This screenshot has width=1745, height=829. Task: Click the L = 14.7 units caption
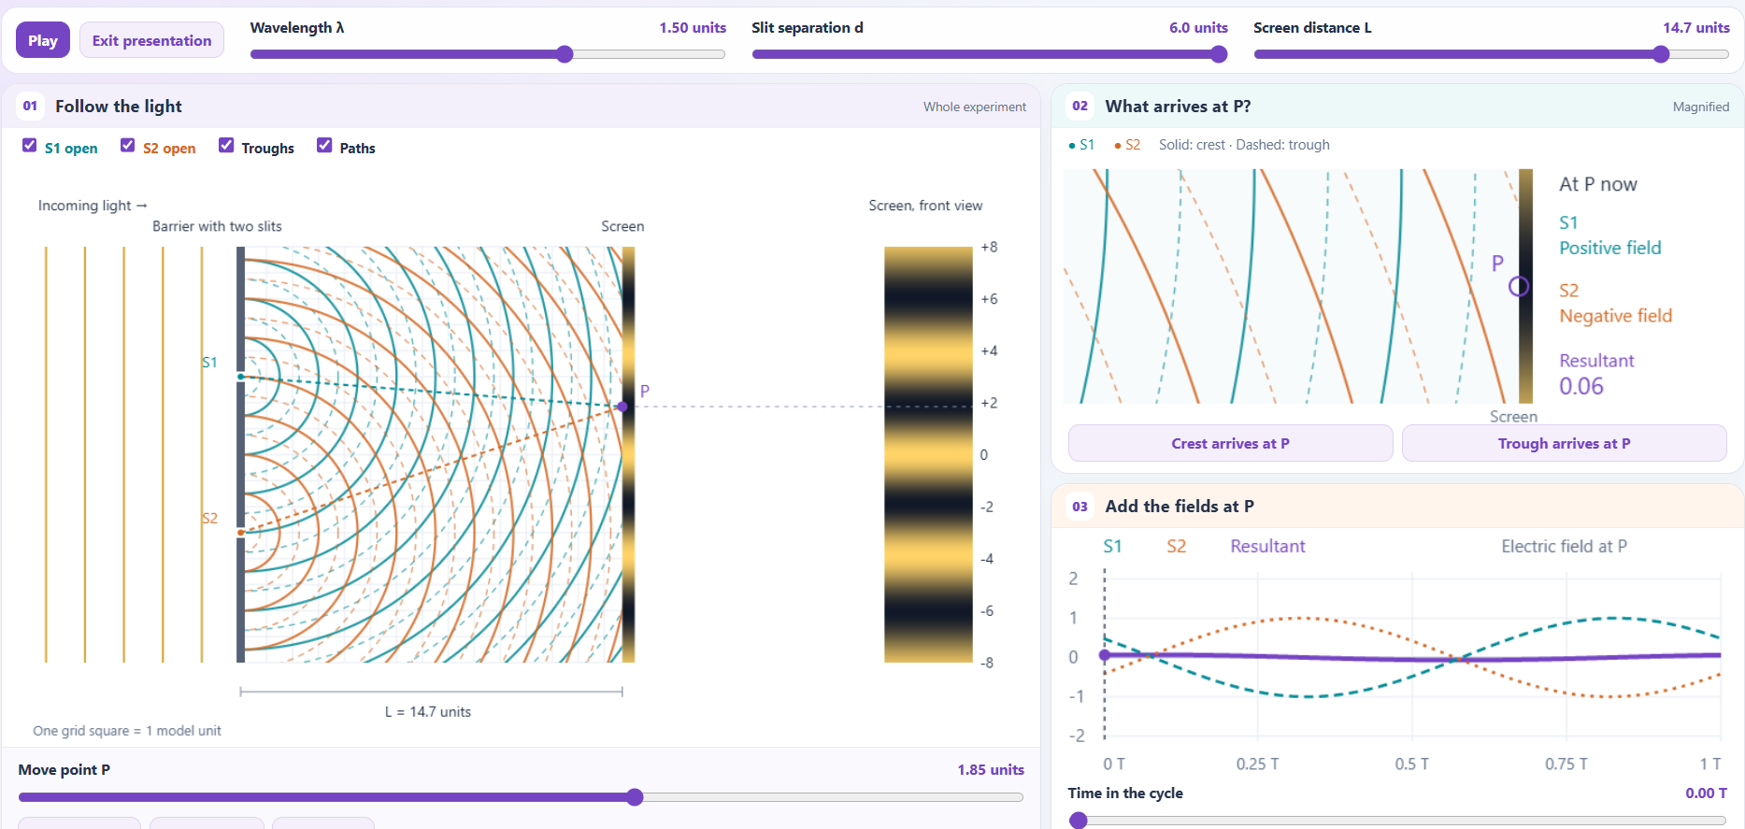[x=428, y=712]
